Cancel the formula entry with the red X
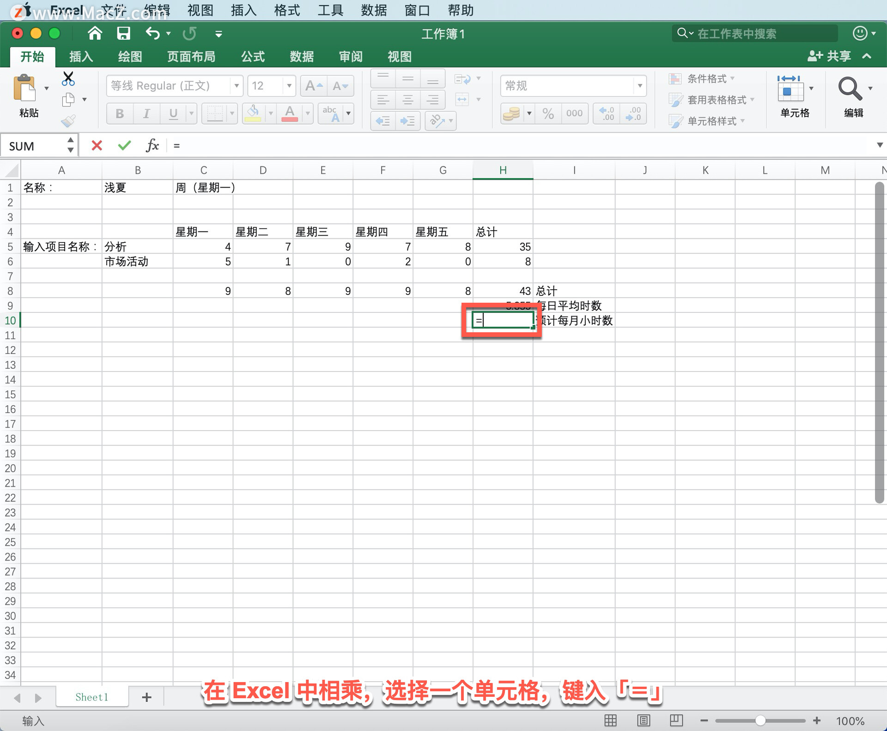 coord(97,146)
